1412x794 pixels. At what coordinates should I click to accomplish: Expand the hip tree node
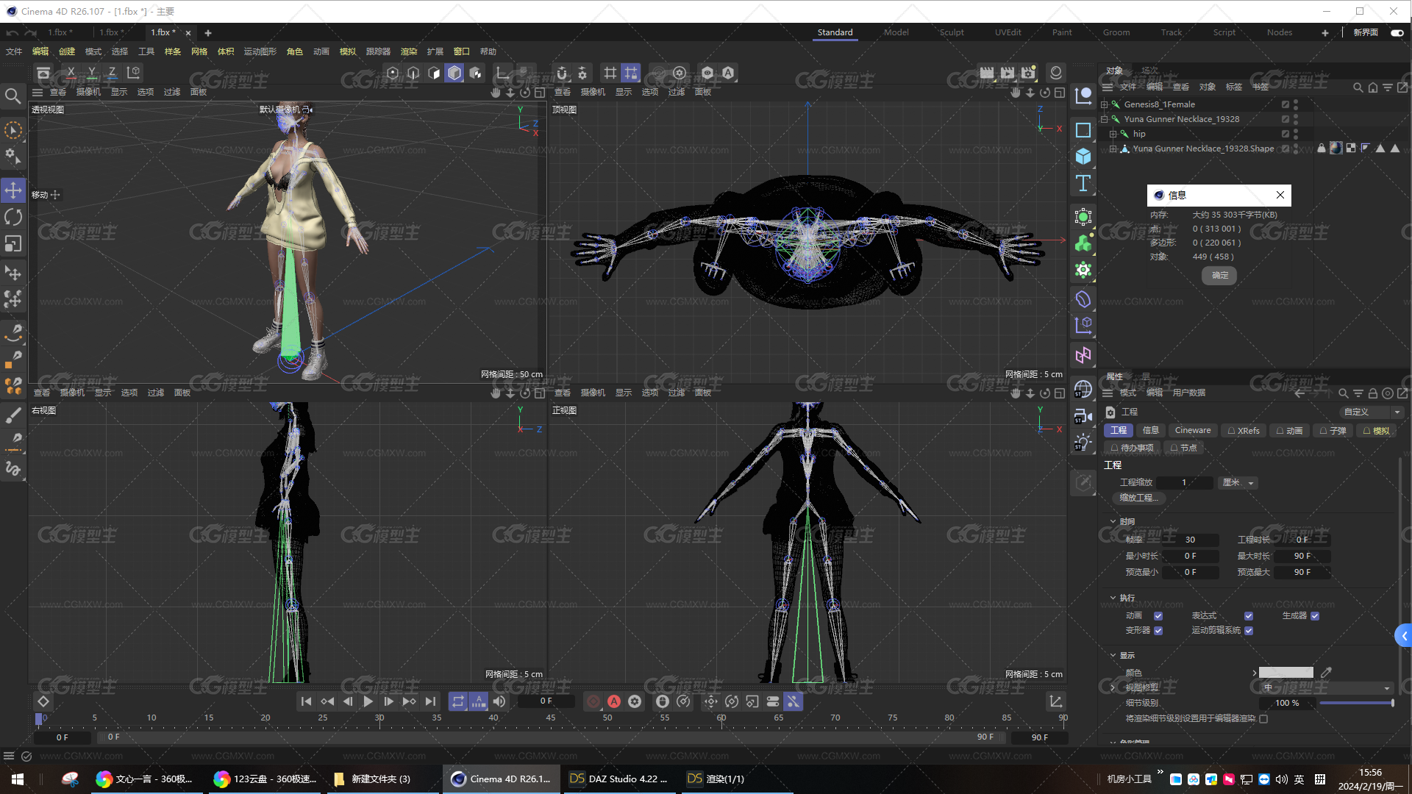(x=1113, y=134)
